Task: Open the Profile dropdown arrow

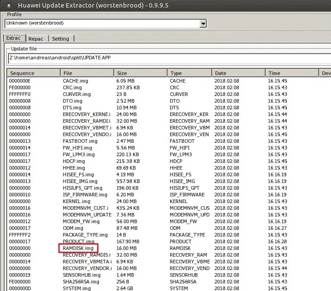Action: pyautogui.click(x=203, y=24)
